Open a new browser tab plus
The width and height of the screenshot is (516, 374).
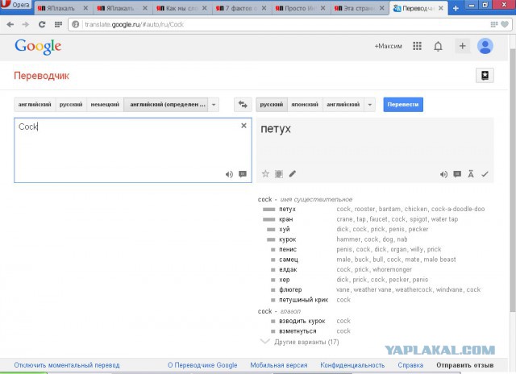pos(456,8)
